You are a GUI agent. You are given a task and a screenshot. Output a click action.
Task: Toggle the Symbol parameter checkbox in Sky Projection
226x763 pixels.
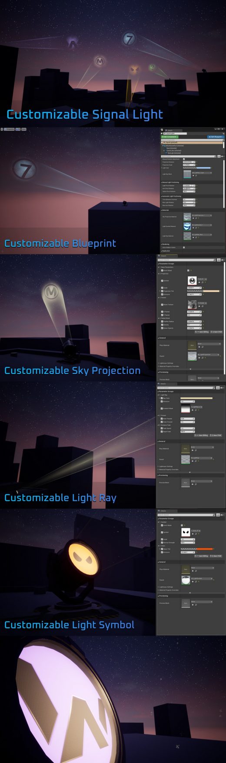(x=162, y=281)
